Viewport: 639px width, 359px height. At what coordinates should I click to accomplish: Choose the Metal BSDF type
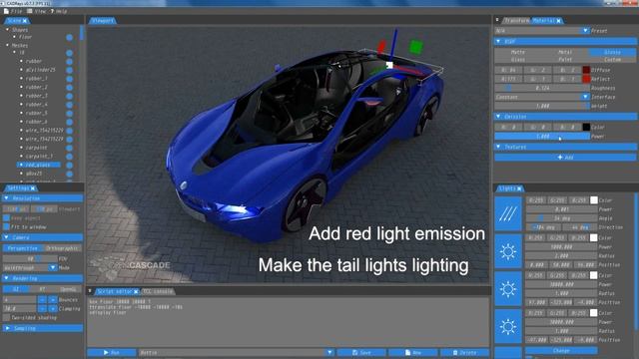[565, 52]
